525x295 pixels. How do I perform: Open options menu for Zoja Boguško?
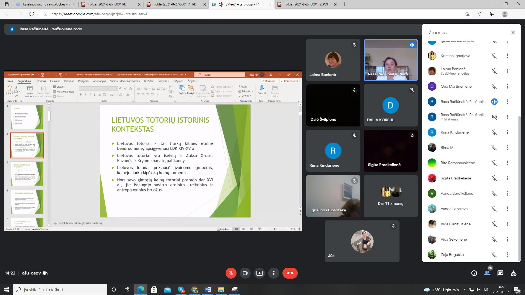pyautogui.click(x=507, y=255)
